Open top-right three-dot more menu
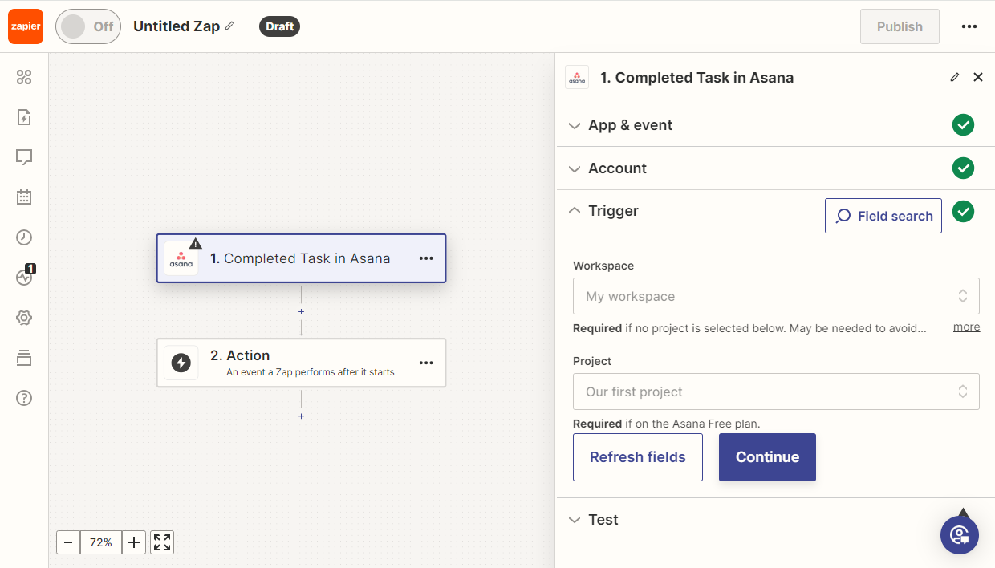Viewport: 995px width, 568px height. coord(969,26)
